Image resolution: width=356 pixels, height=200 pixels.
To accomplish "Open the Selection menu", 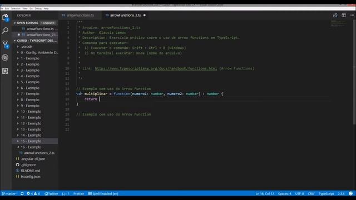I will (x=16, y=8).
